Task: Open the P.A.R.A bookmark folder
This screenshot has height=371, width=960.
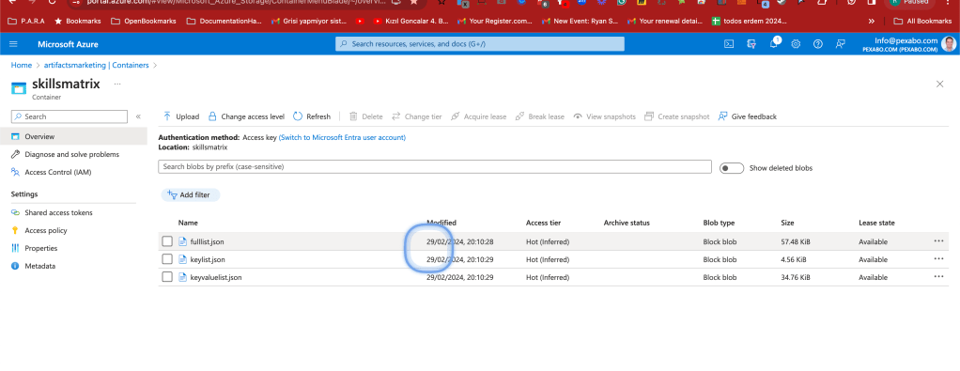Action: 26,21
